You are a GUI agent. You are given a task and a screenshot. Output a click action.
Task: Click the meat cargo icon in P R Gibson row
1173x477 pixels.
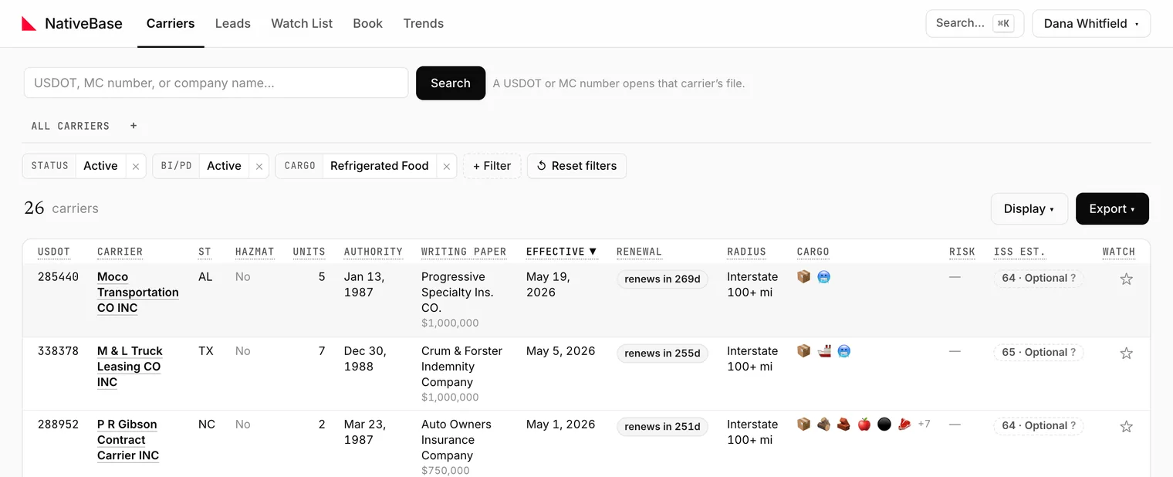(x=904, y=424)
